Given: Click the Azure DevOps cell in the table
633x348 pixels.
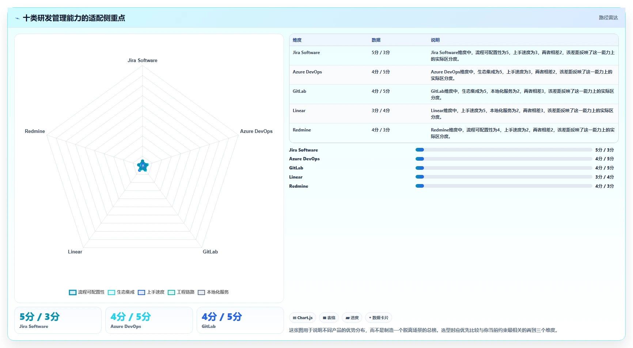Looking at the screenshot, I should tap(307, 72).
